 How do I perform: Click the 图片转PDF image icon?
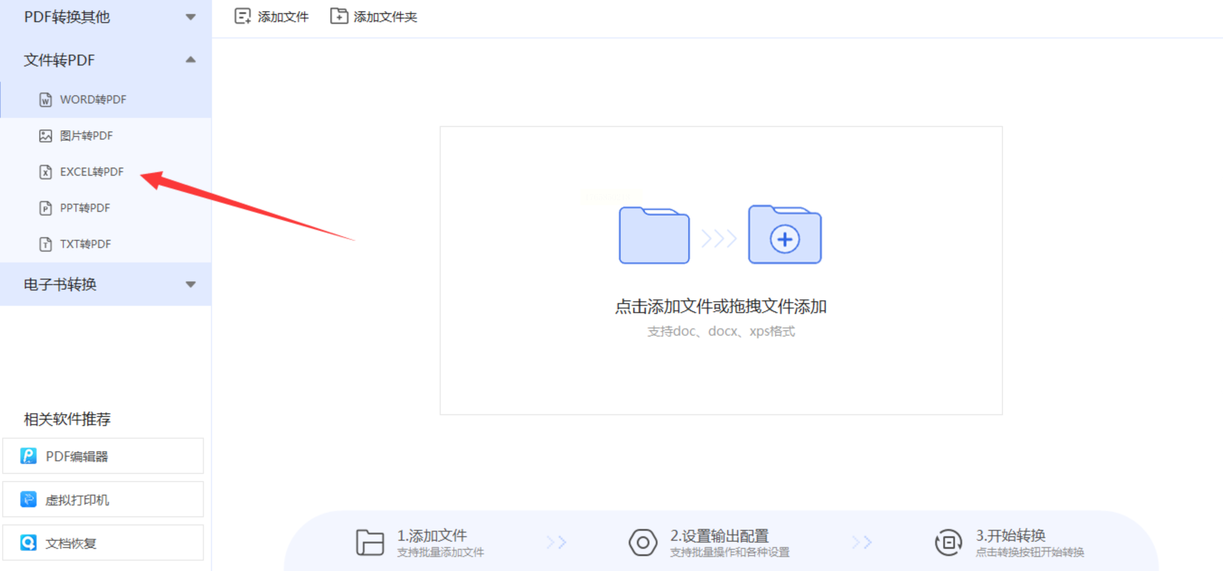tap(45, 136)
